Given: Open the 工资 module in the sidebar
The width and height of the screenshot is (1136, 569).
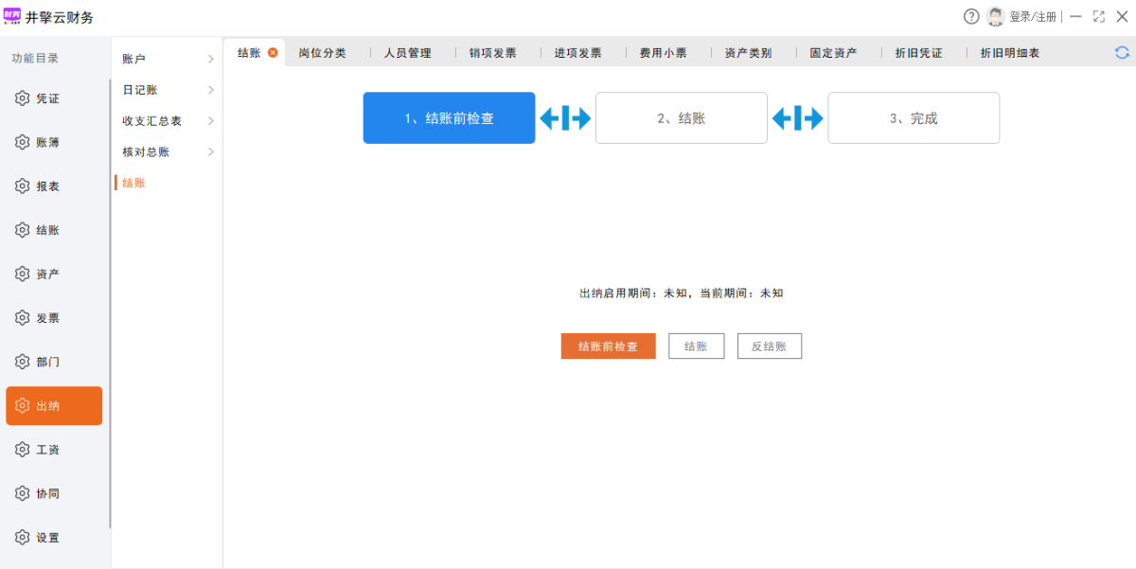Looking at the screenshot, I should click(x=47, y=450).
